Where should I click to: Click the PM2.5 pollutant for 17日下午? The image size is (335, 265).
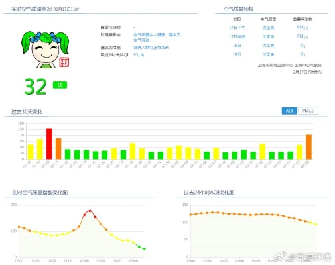pyautogui.click(x=302, y=28)
